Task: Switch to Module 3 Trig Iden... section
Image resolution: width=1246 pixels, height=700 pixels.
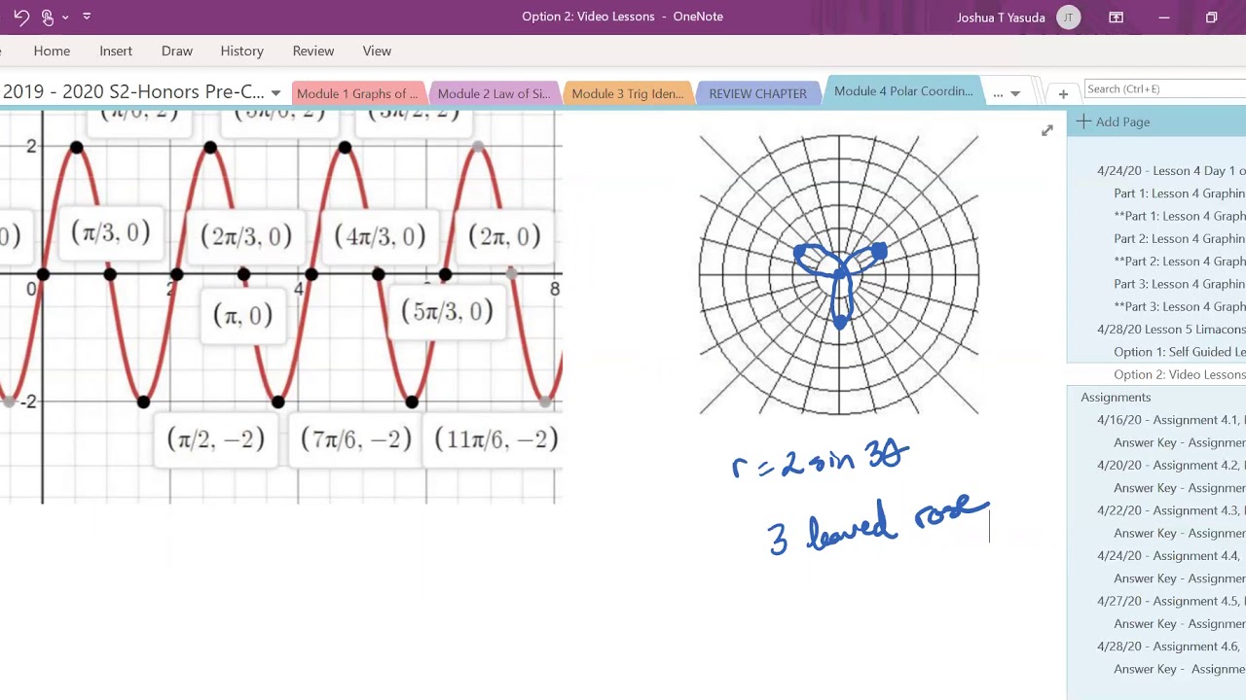Action: 628,93
